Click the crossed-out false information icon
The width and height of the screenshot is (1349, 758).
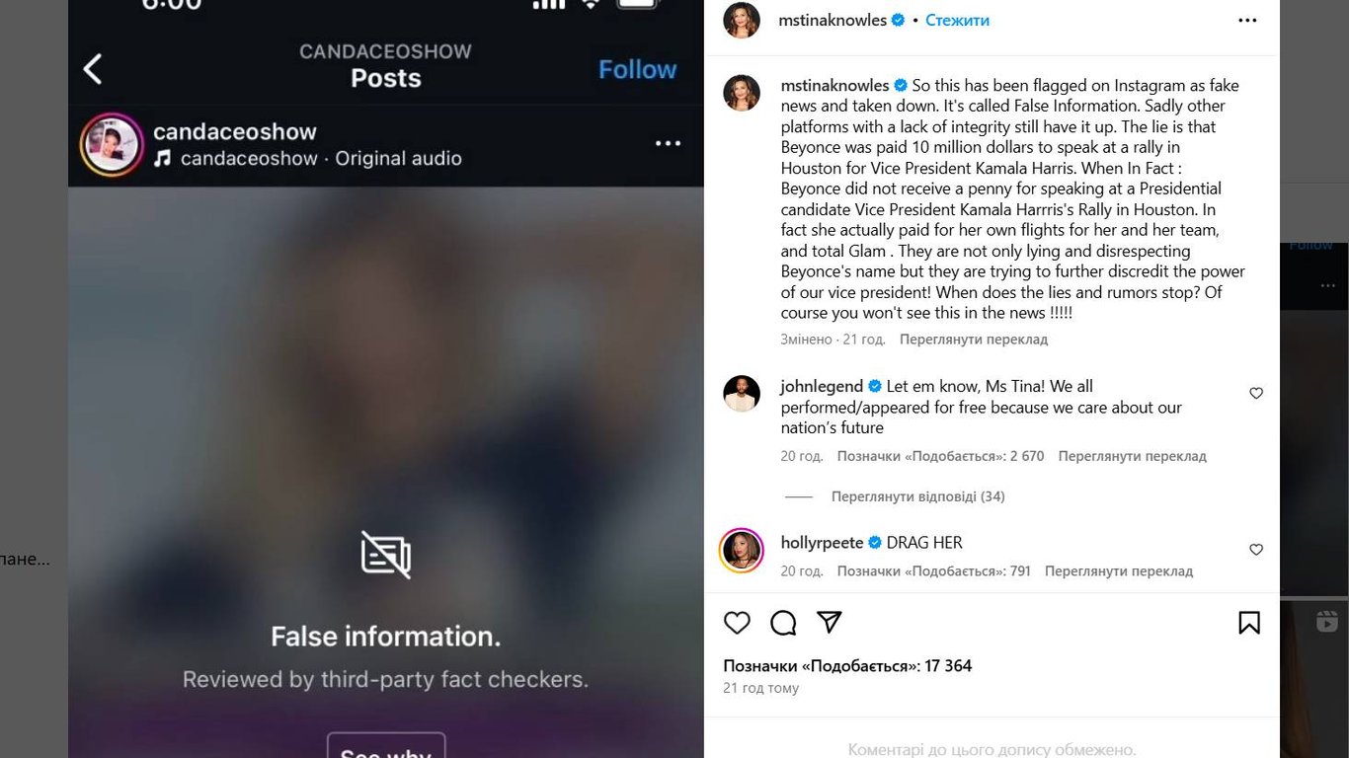pos(386,554)
